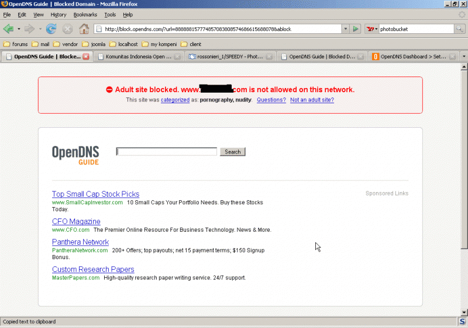468x328 pixels.
Task: Close the OpenDNS Dashboard tab
Action: pos(452,57)
